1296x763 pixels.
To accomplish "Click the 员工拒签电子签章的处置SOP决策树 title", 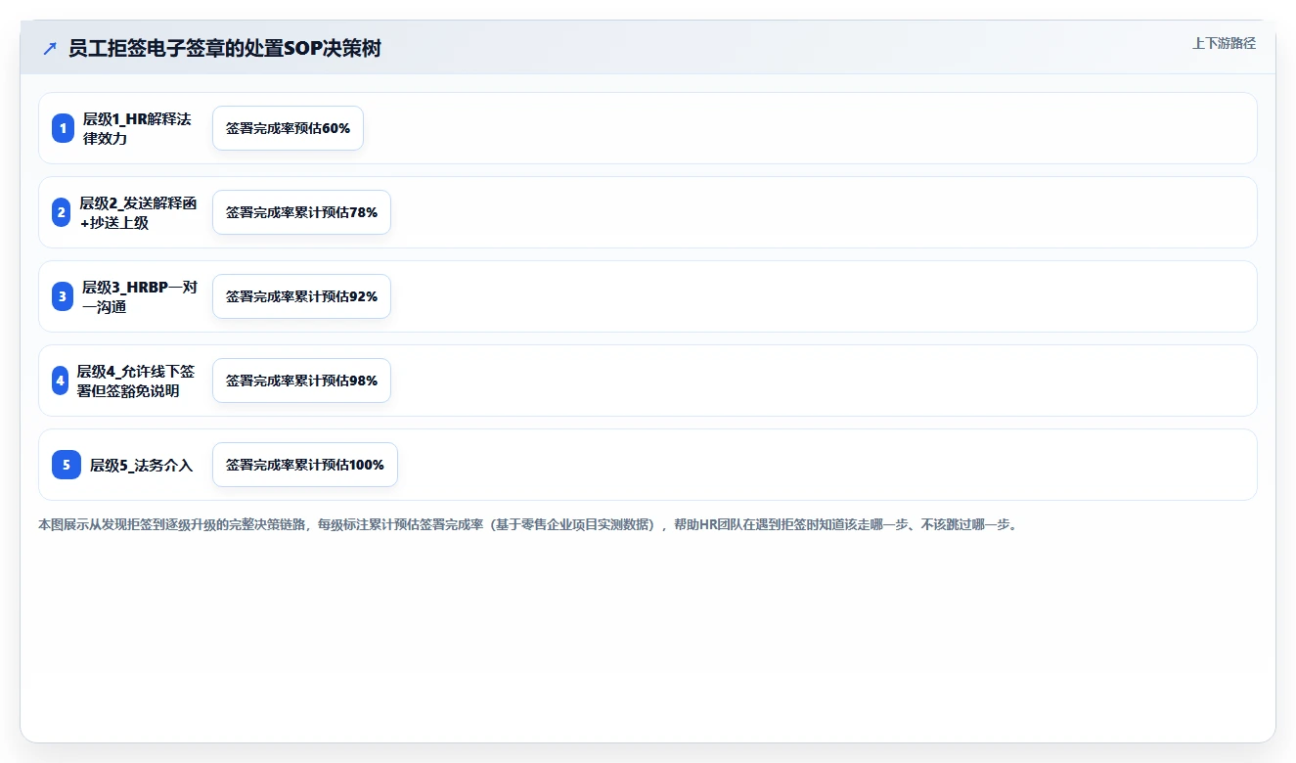I will (225, 49).
